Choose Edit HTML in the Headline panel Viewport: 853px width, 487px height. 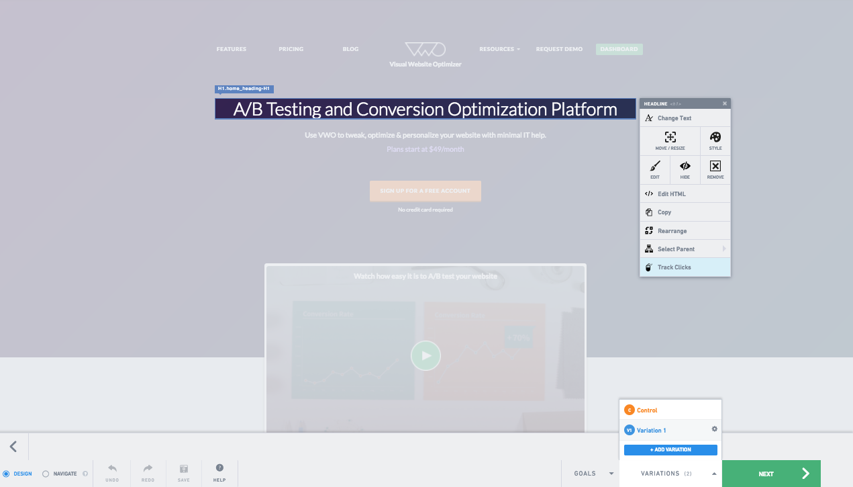click(685, 194)
